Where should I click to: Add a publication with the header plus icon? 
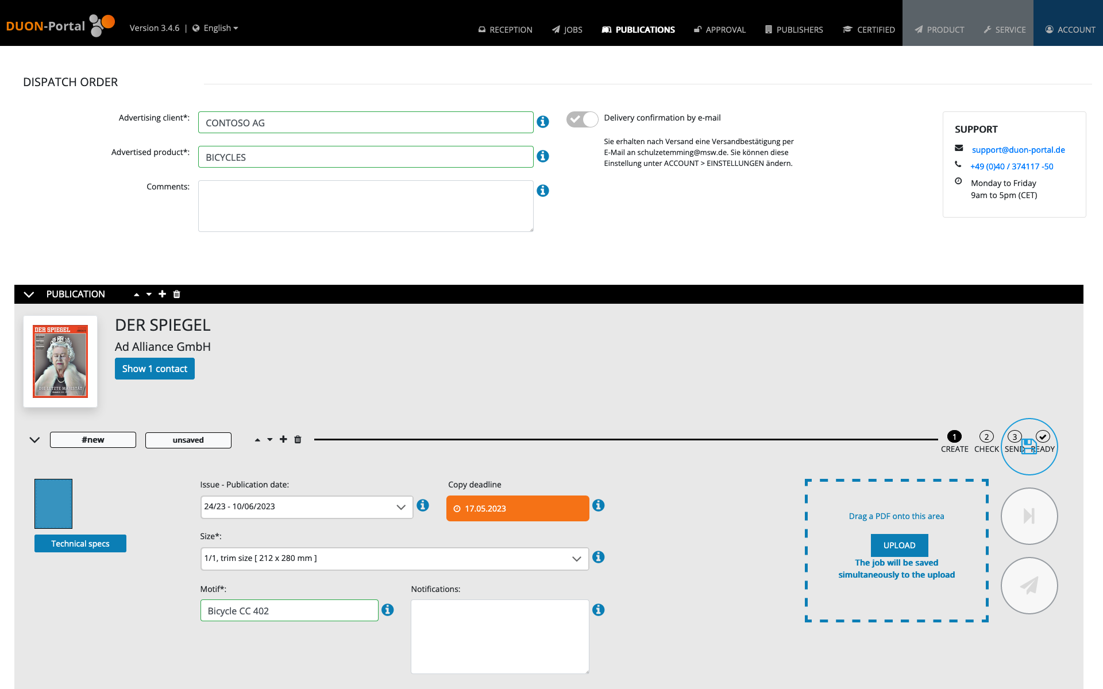[163, 294]
